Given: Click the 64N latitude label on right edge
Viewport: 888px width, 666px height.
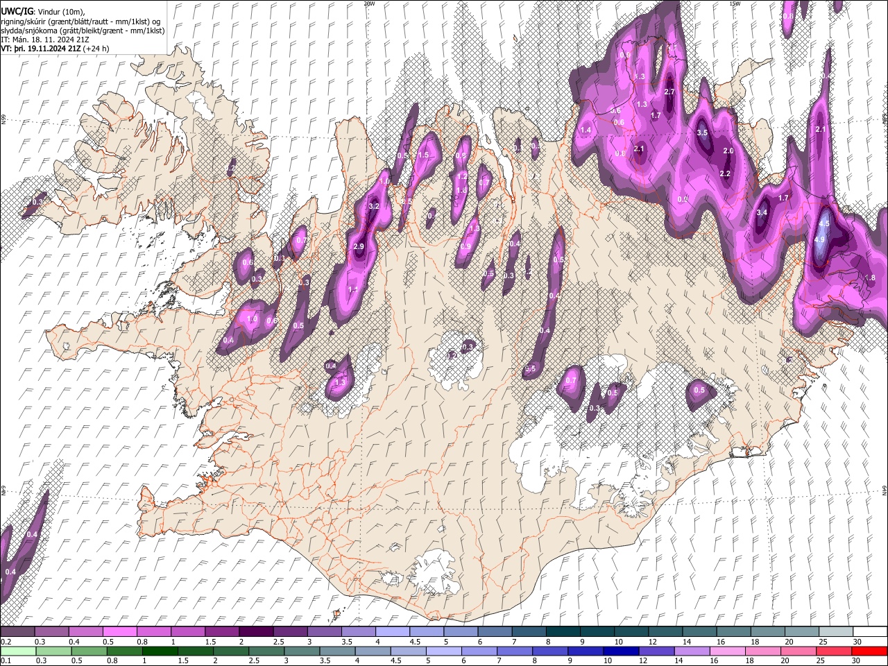Looking at the screenshot, I should coord(885,490).
